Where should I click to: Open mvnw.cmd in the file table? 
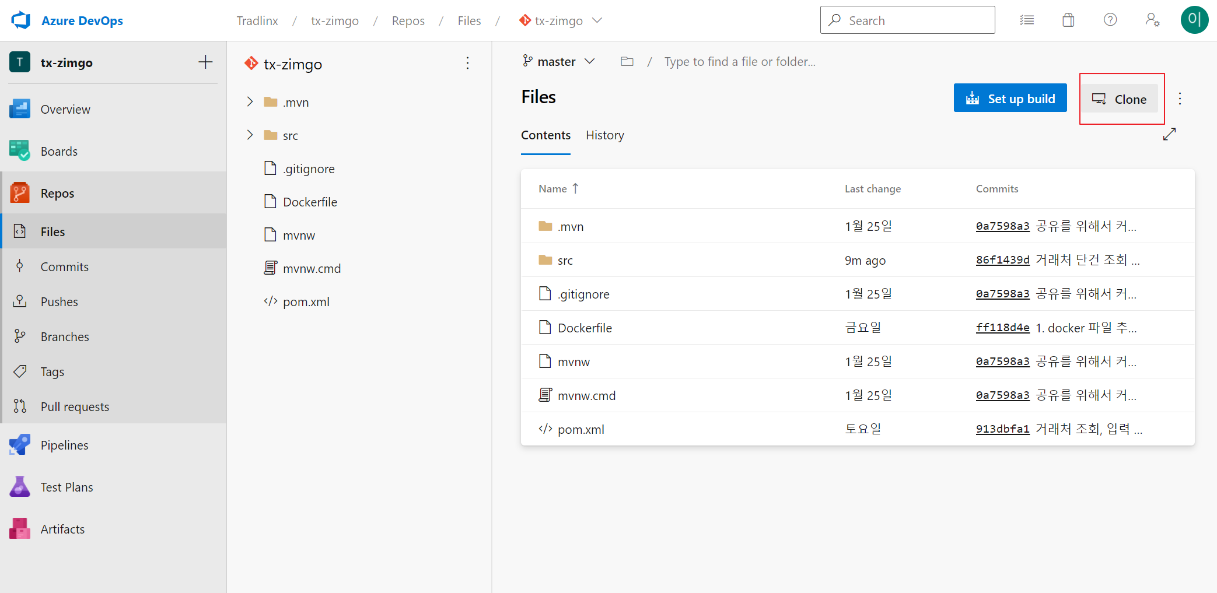click(586, 395)
